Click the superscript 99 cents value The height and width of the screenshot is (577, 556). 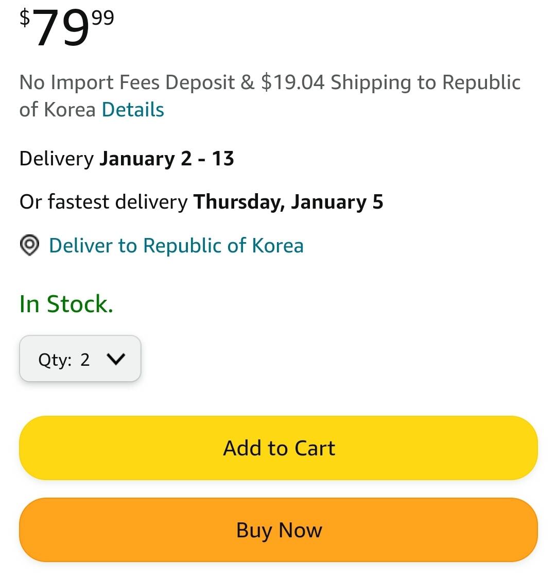[102, 19]
